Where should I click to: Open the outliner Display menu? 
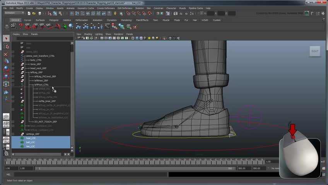tap(16, 34)
